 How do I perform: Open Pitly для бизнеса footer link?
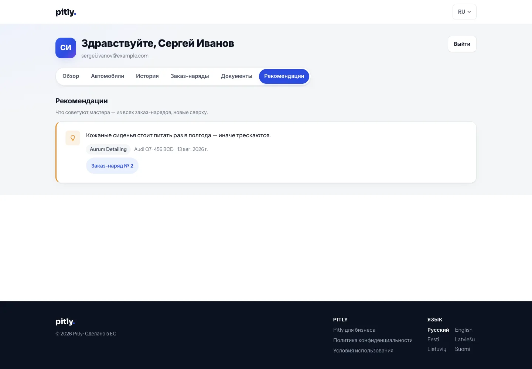point(354,330)
